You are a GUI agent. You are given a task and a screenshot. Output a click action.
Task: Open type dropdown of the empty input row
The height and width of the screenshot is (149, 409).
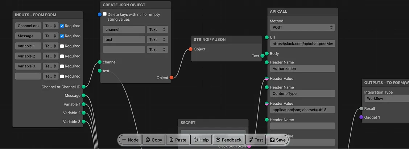(51, 76)
